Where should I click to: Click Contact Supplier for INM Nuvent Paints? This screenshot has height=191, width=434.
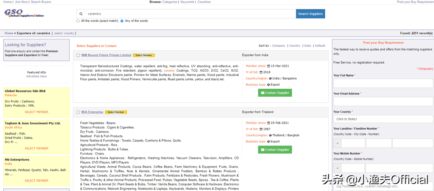pyautogui.click(x=275, y=93)
